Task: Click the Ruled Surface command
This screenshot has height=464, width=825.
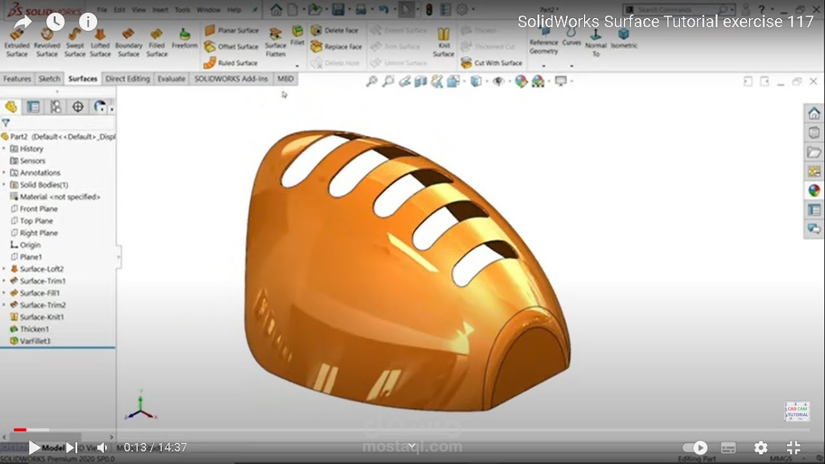Action: (231, 63)
